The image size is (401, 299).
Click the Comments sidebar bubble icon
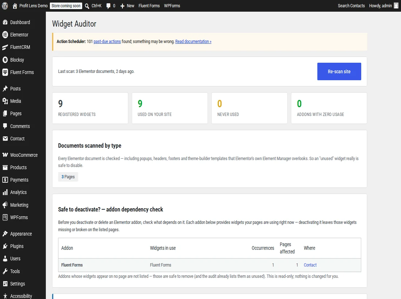coord(5,126)
